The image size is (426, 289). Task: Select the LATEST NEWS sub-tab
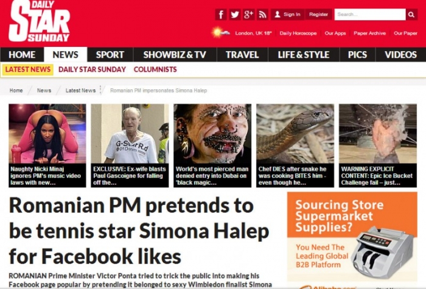click(28, 69)
